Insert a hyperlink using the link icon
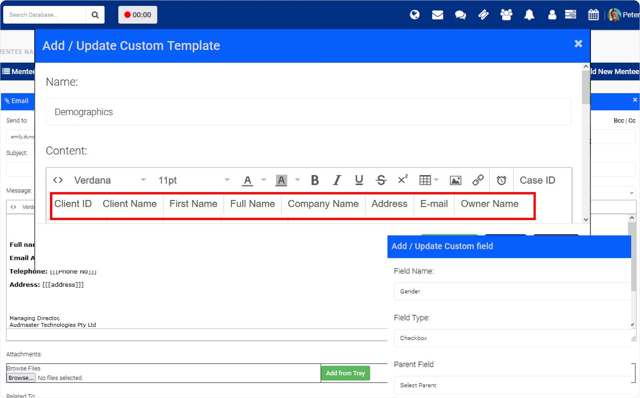This screenshot has width=640, height=398. [x=478, y=180]
